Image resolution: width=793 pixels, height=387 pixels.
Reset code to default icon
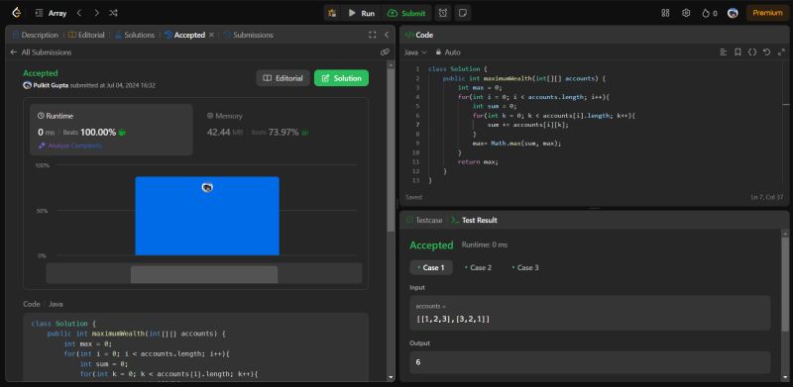click(x=766, y=52)
